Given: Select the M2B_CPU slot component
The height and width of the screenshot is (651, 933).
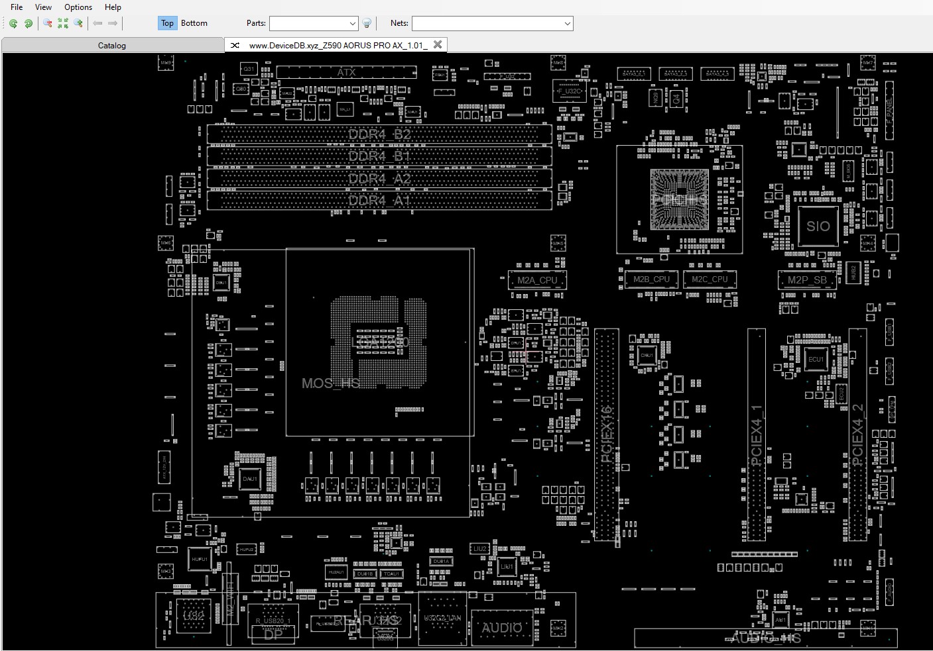Looking at the screenshot, I should point(651,279).
